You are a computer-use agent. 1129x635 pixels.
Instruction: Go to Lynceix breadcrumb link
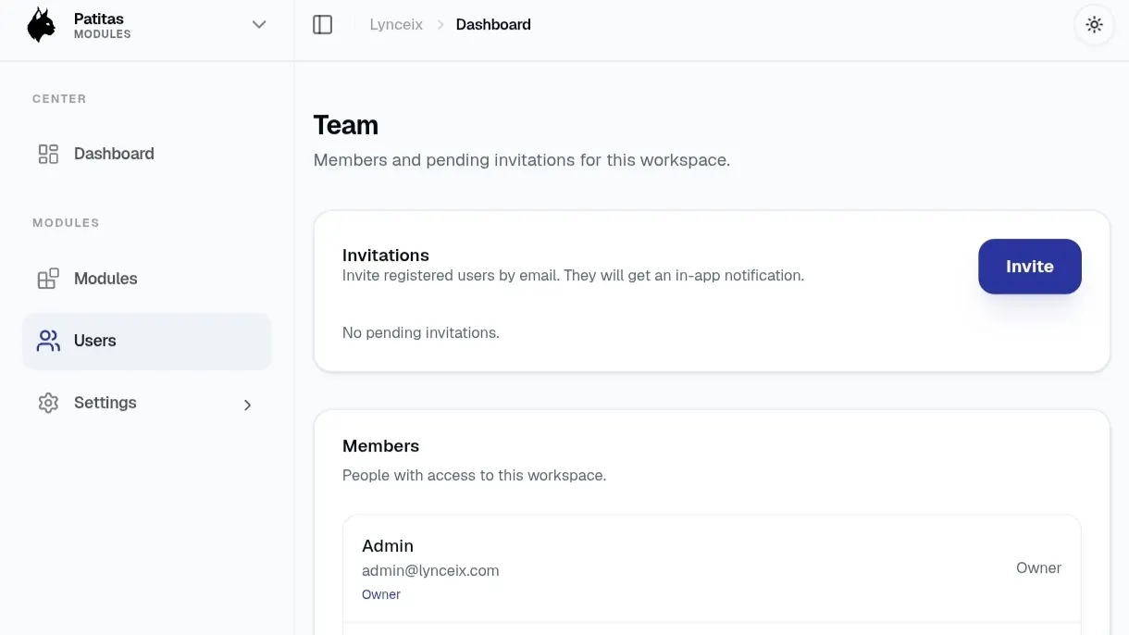[396, 25]
